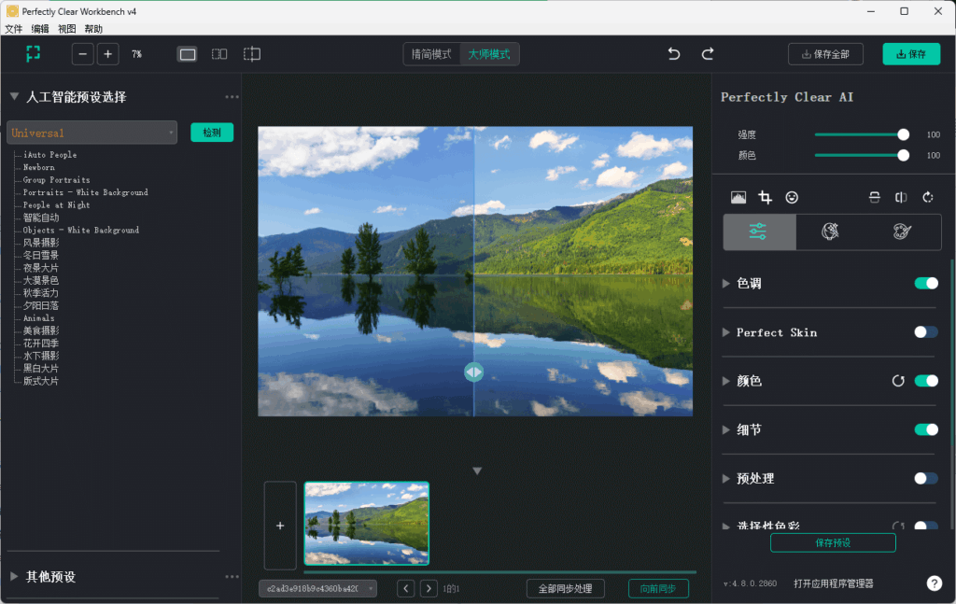The width and height of the screenshot is (956, 604).
Task: Enable the Perfect Skin toggle
Action: coord(925,331)
